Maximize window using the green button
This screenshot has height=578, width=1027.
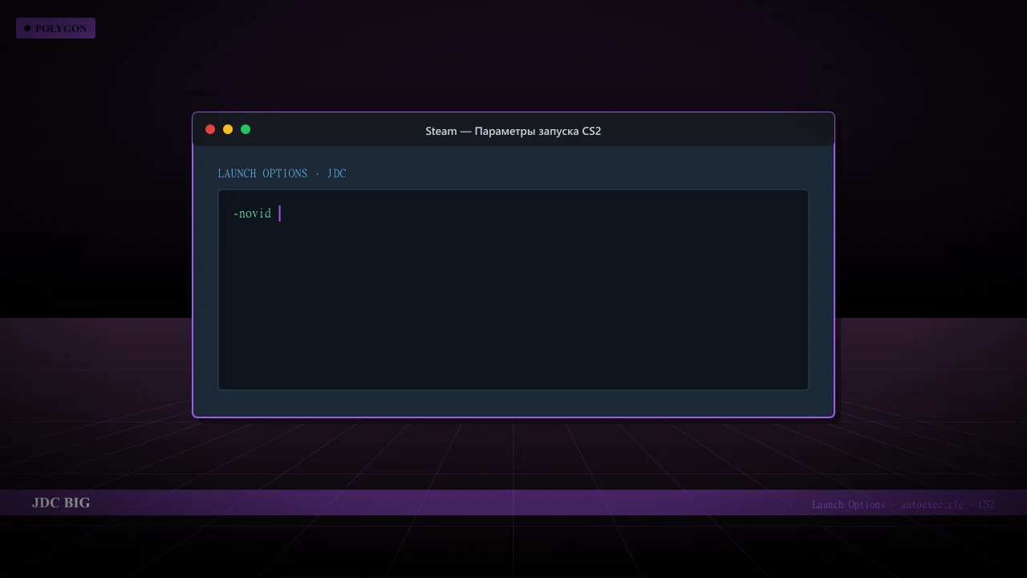246,129
